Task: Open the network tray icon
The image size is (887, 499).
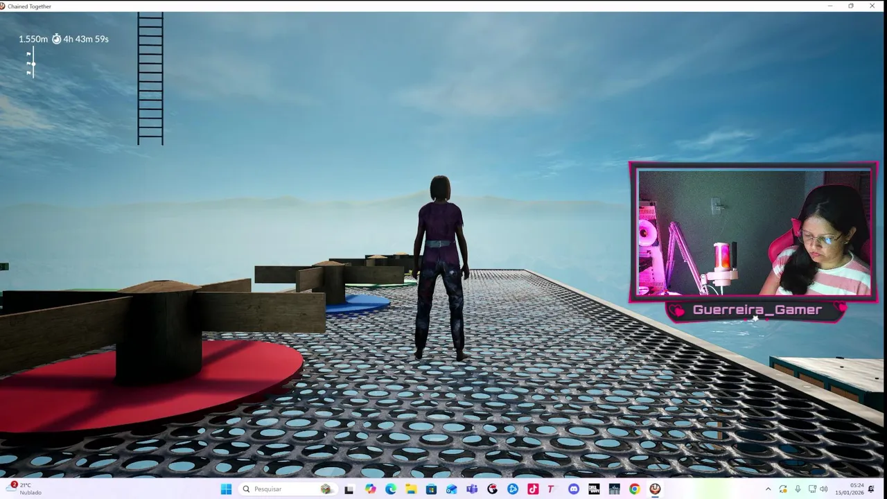Action: (812, 489)
